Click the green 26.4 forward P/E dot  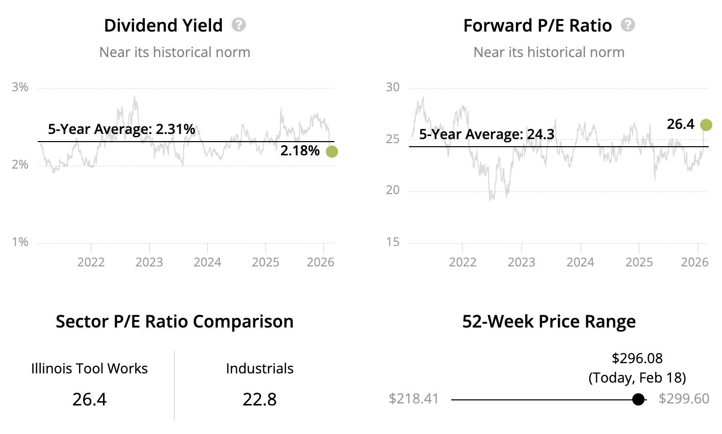click(706, 125)
